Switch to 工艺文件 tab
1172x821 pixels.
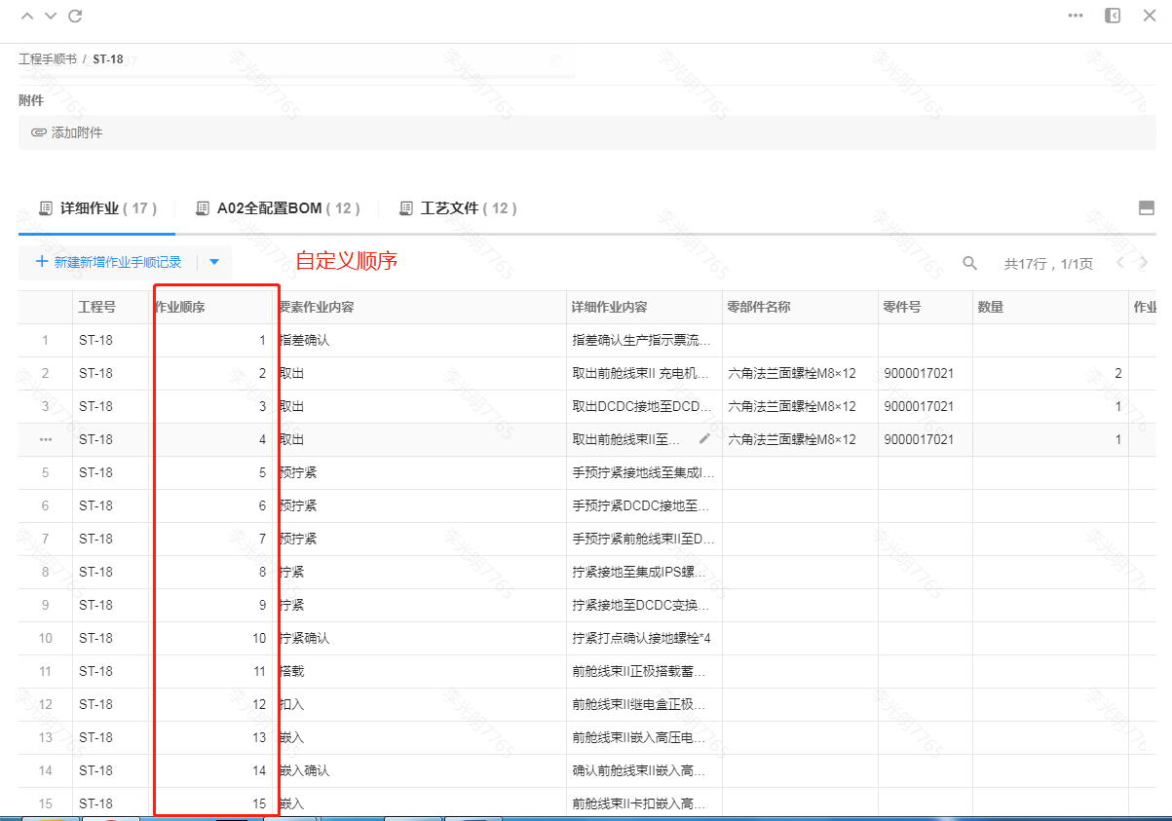[458, 208]
